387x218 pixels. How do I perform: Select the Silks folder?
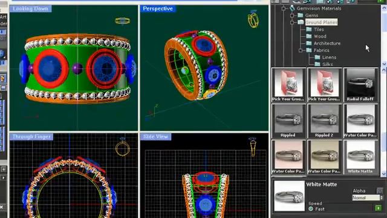click(327, 64)
